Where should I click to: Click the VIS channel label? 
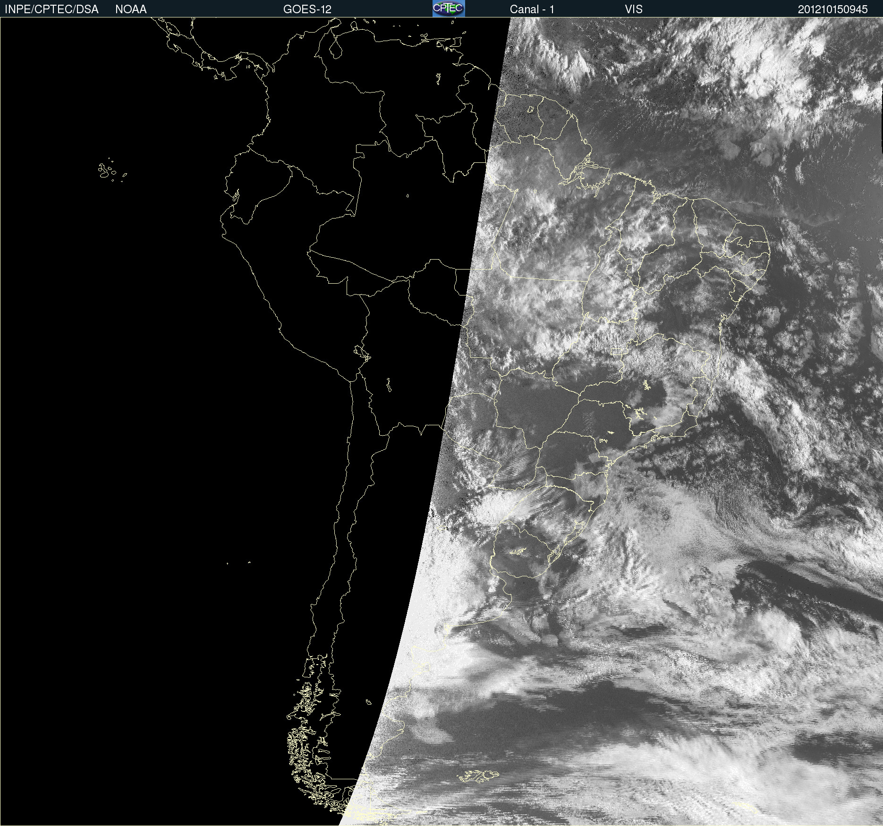tap(634, 9)
